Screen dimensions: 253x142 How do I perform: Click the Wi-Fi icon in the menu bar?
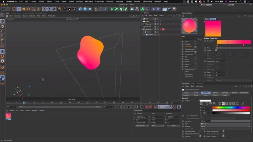pyautogui.click(x=208, y=2)
